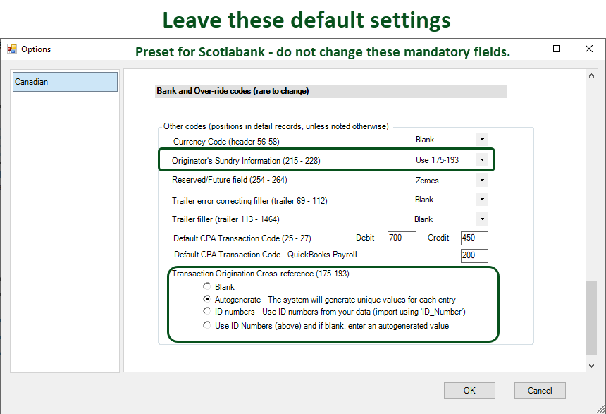Image resolution: width=606 pixels, height=414 pixels.
Task: Open the Currency Code dropdown
Action: coord(481,140)
